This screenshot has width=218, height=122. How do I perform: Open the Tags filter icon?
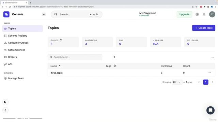pos(115,66)
